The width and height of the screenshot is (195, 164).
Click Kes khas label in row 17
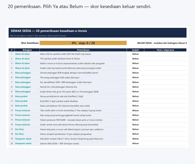click(x=19, y=129)
